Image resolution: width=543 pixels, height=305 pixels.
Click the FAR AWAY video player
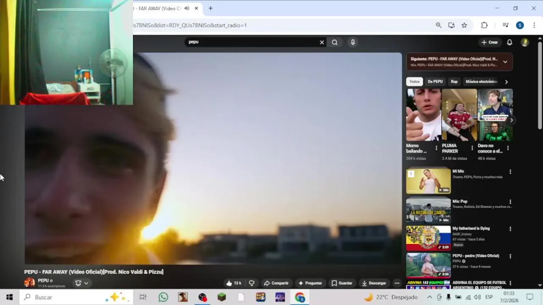point(213,158)
